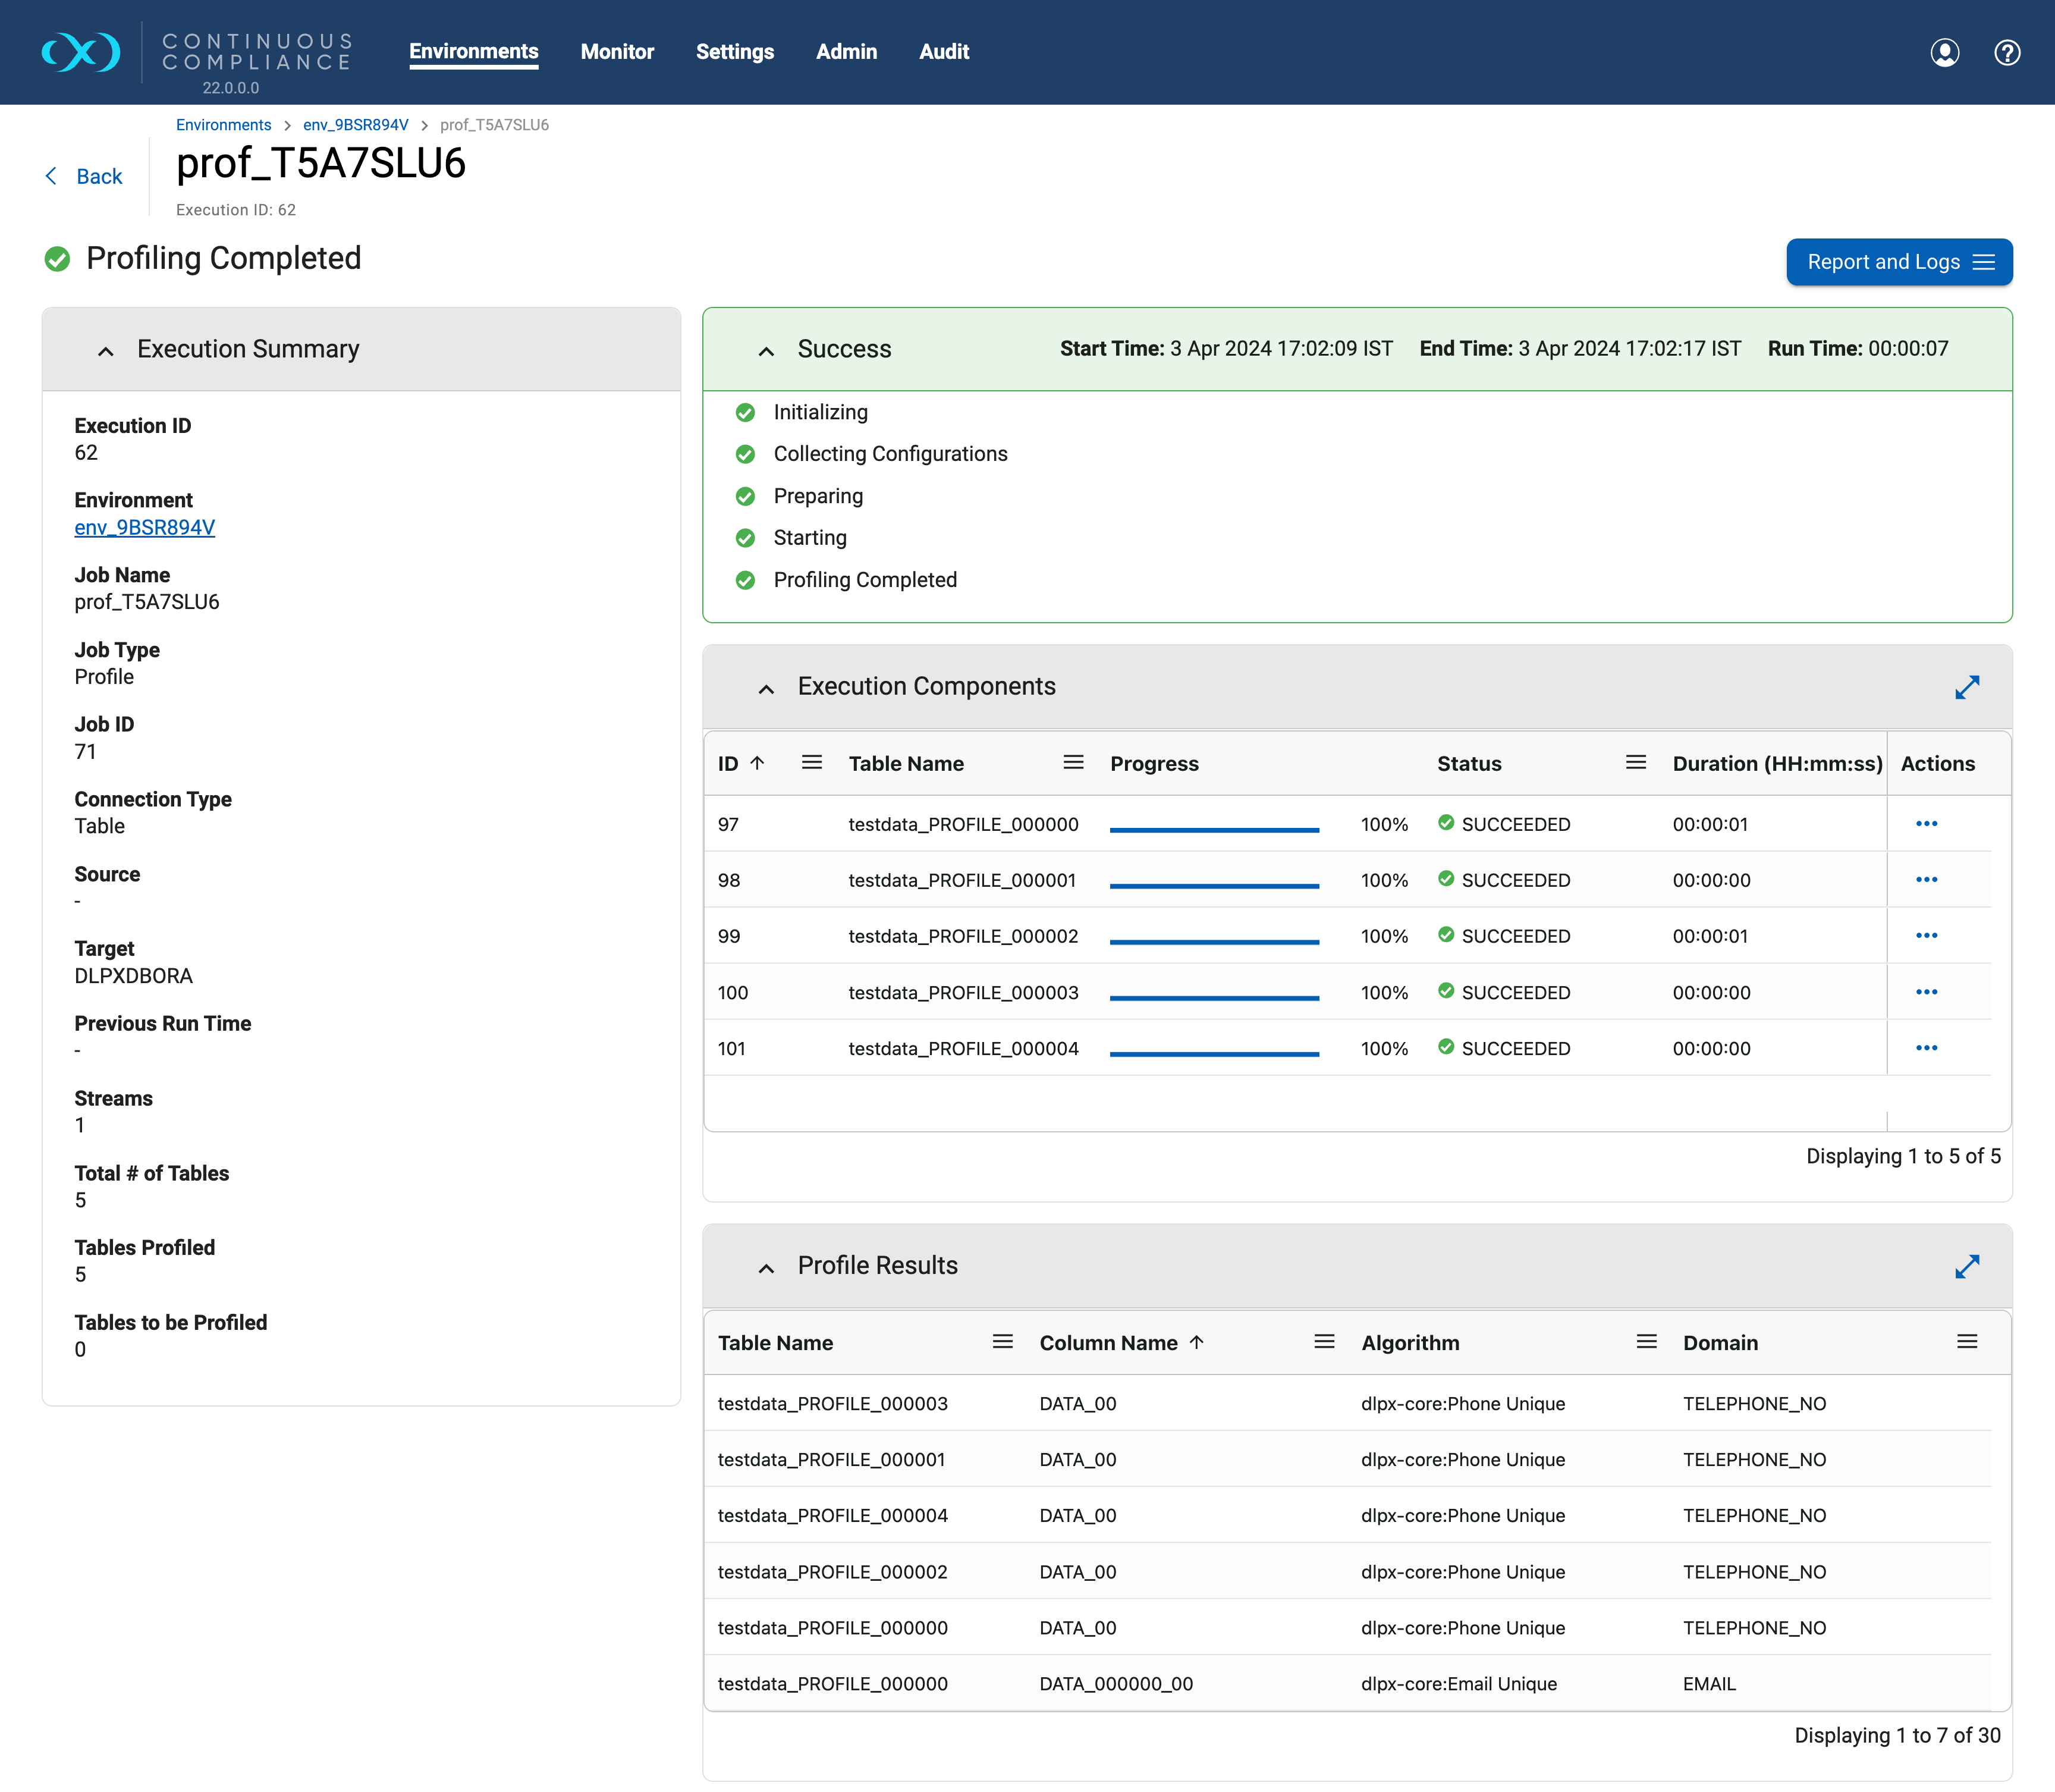
Task: Expand Profile Results to full view
Action: (1966, 1266)
